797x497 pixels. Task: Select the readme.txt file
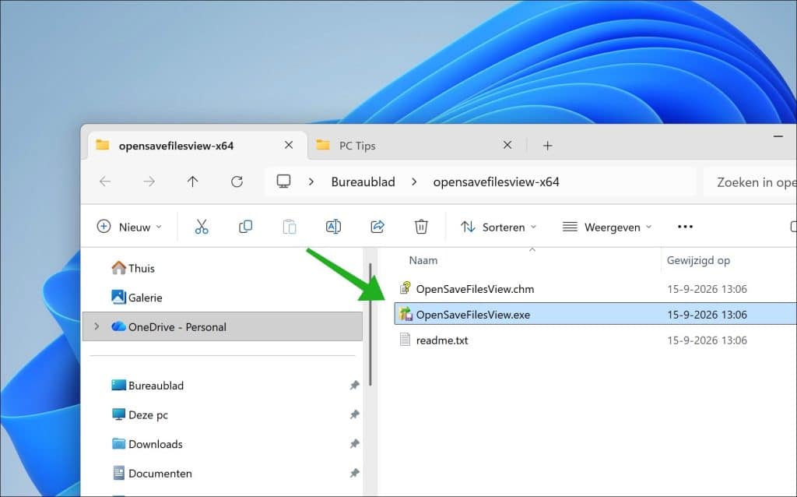(442, 340)
